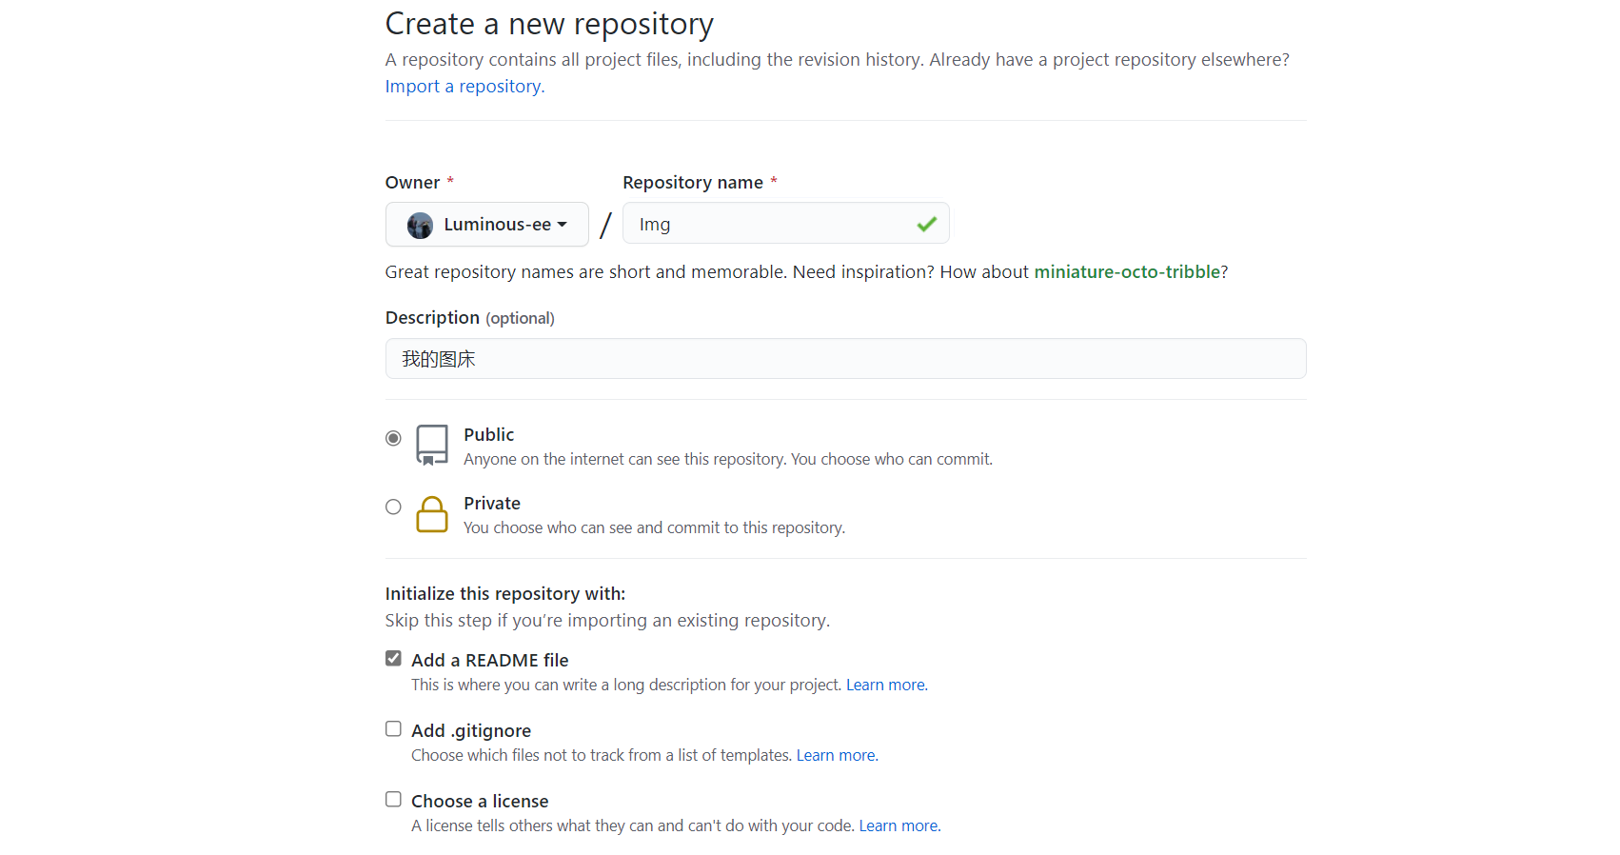Click the Add a README file label

point(490,660)
